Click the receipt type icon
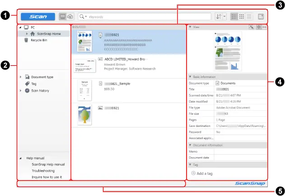Screen dimensions: 285x196 point(100,84)
